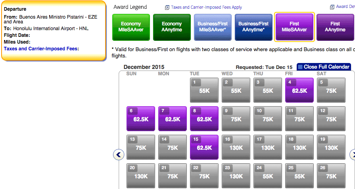Select Economy AAnytime award type
Image resolution: width=355 pixels, height=189 pixels.
pos(172,27)
